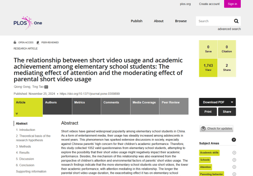The image size is (253, 176).
Task: Open the PLOS One logo homepage
Action: click(x=28, y=23)
